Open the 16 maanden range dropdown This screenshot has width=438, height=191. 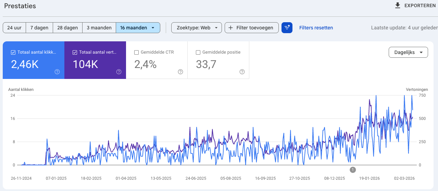click(138, 28)
